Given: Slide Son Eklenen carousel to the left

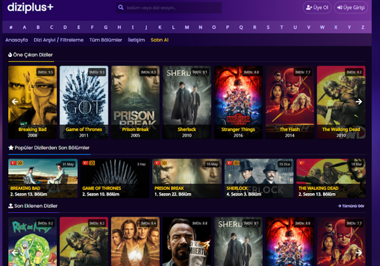Looking at the screenshot, I should coord(15,253).
